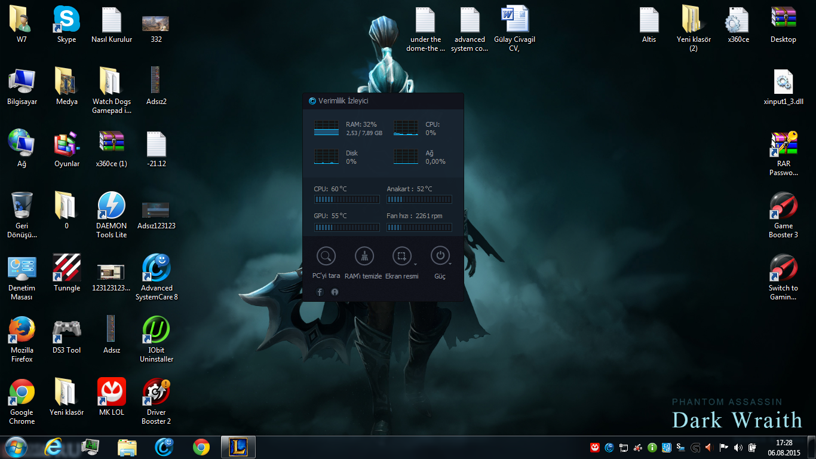Click the Ekran resmi screenshot icon
This screenshot has height=459, width=816.
402,256
